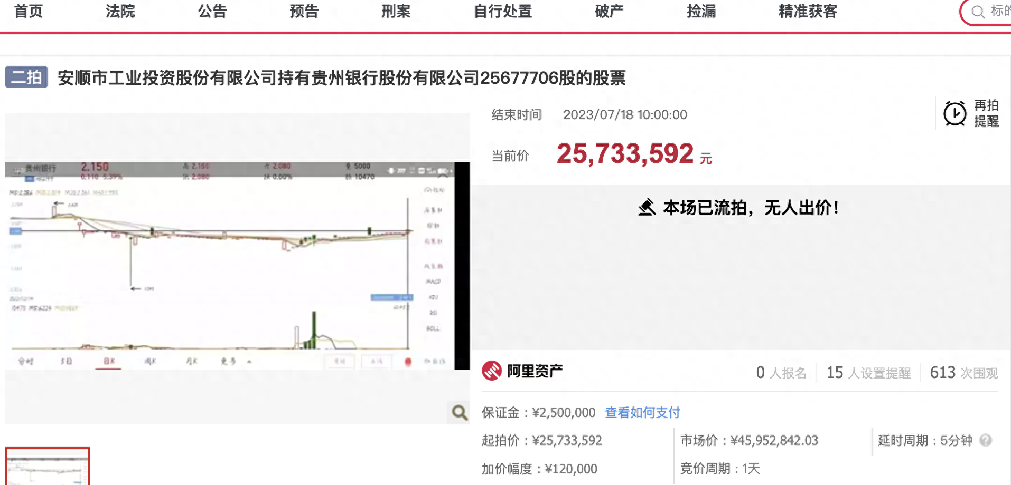This screenshot has height=485, width=1011.
Task: Click the auction gavel icon
Action: (x=647, y=208)
